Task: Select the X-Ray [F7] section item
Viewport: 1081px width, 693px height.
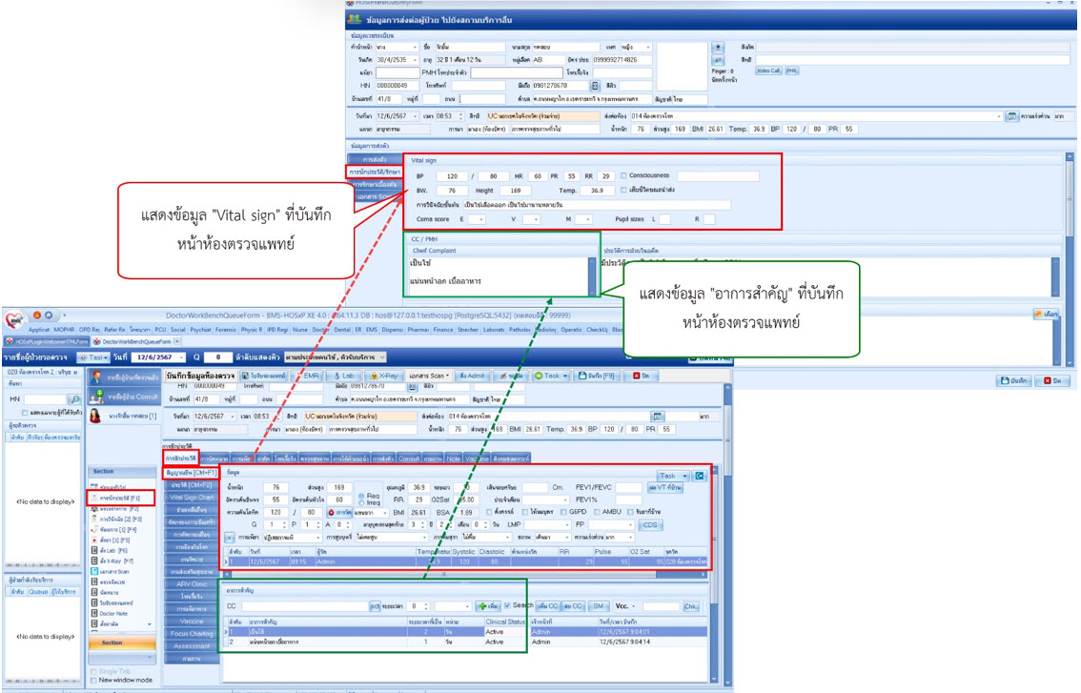Action: coord(112,561)
